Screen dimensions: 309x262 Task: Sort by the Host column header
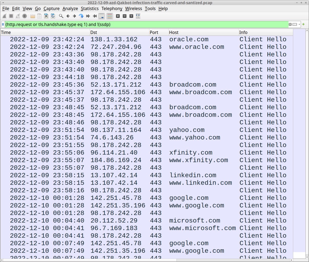(203, 32)
